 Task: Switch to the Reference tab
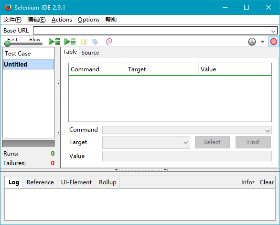(40, 182)
